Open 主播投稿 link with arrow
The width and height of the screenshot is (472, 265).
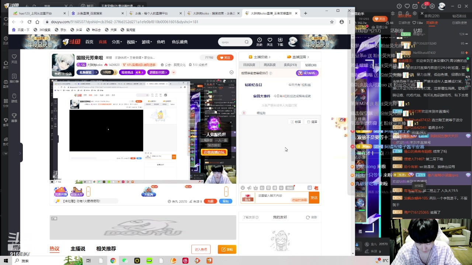point(260,57)
